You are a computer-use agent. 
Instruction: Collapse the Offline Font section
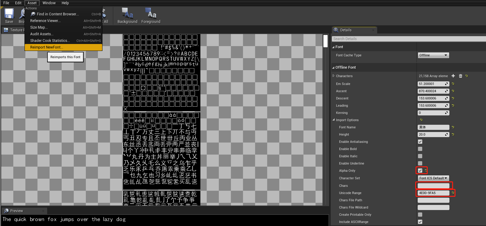(333, 67)
